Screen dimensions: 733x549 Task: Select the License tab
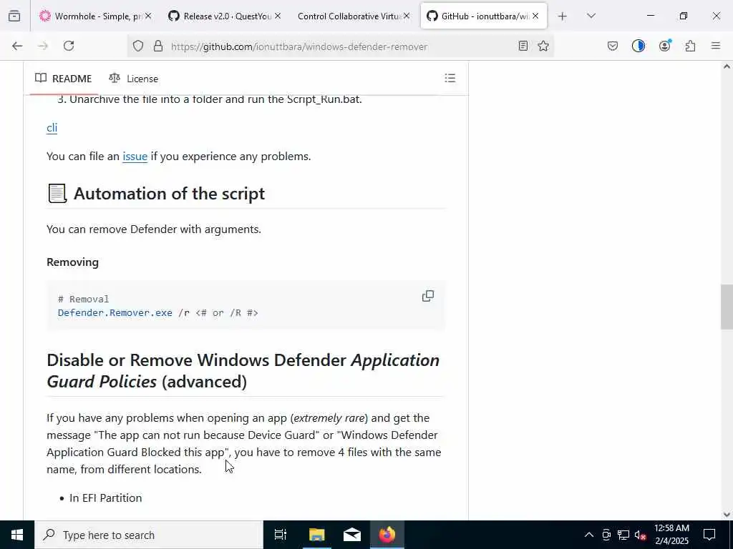pyautogui.click(x=134, y=79)
